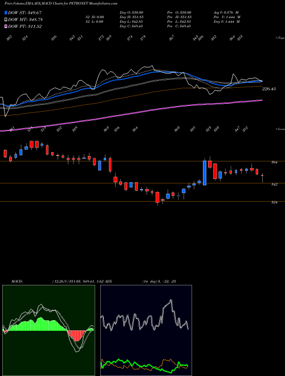This screenshot has height=376, width=285.
Task: Click the blue DOW ST legend swatch
Action: 6,13
